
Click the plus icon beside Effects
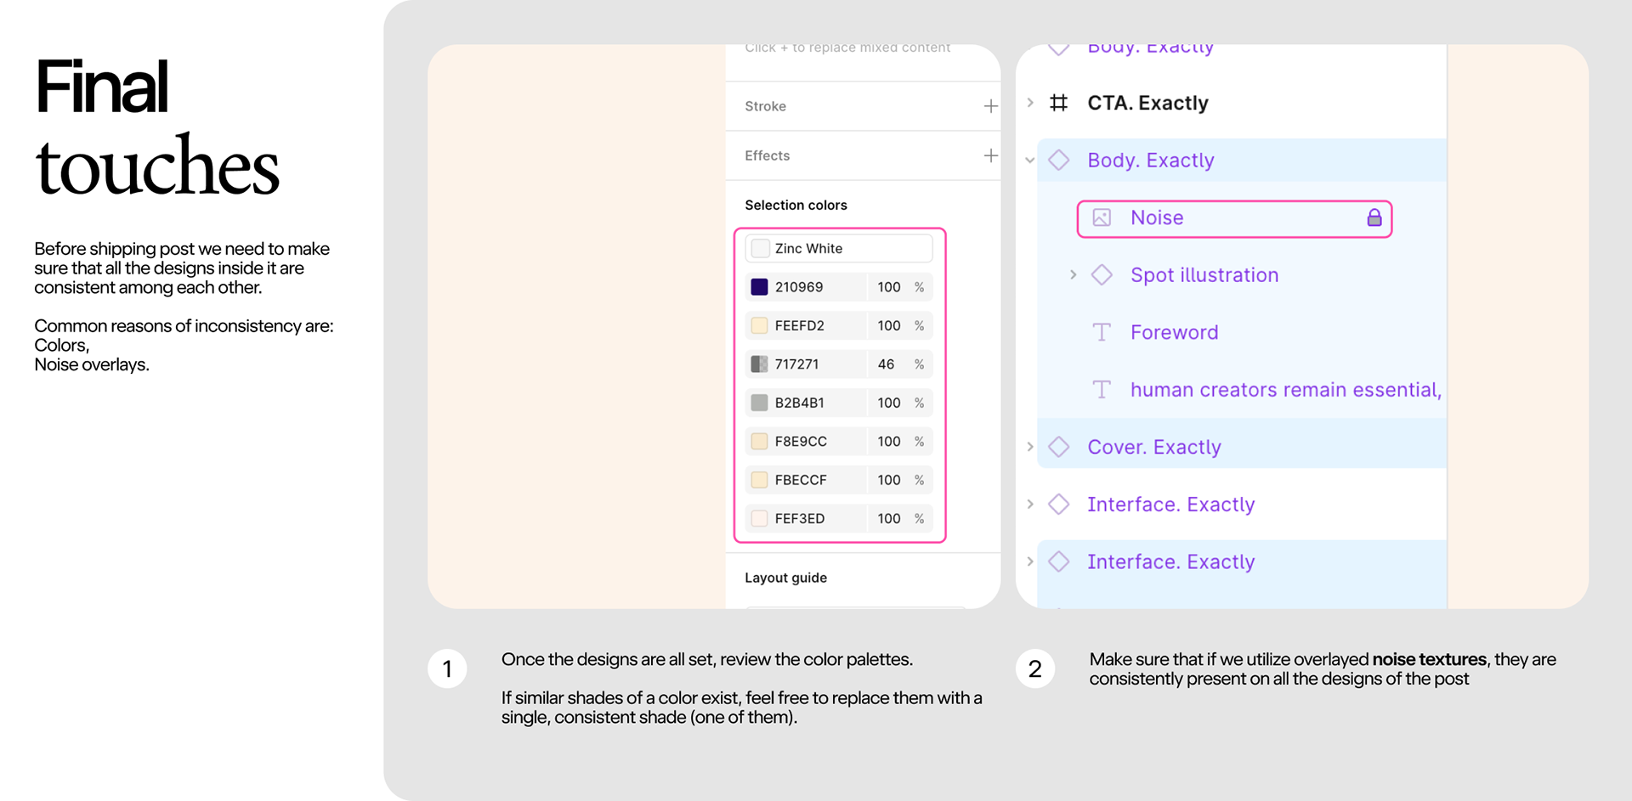[x=990, y=155]
